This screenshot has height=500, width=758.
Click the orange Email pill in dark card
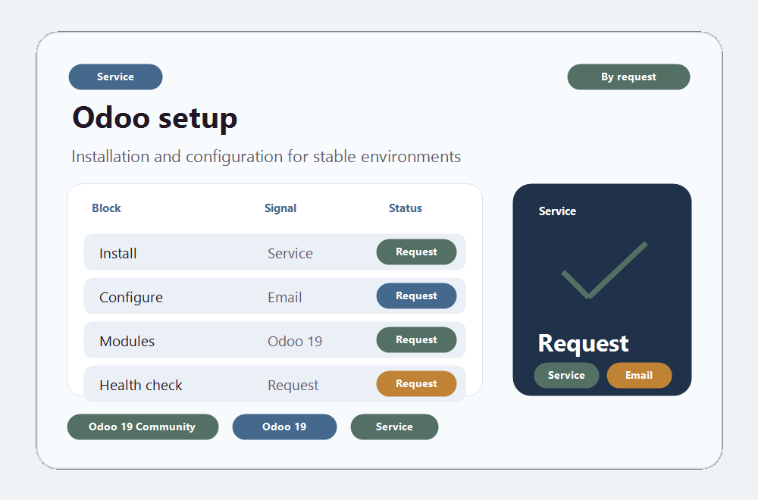(x=639, y=375)
